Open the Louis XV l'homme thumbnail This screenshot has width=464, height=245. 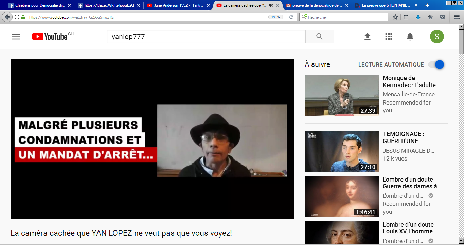pos(342,233)
